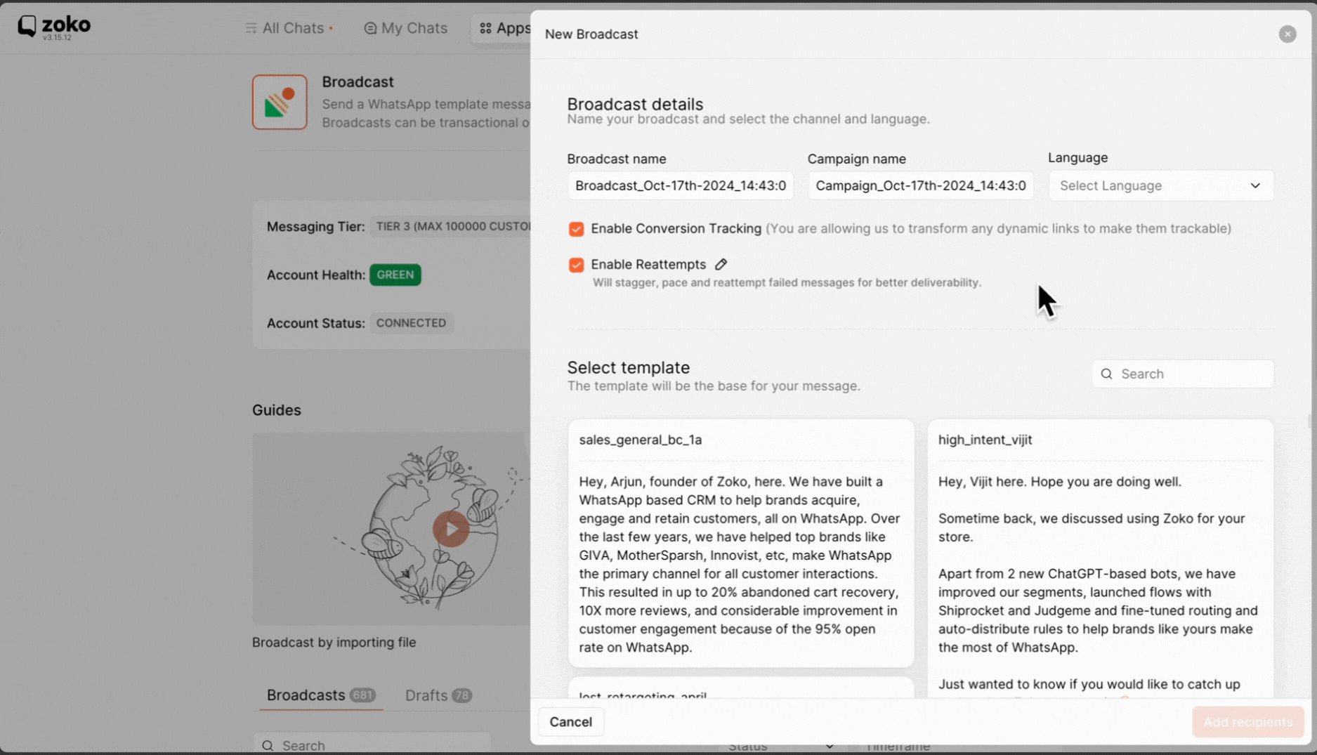Close the New Broadcast panel
Screen dimensions: 1317x755
(x=1287, y=34)
